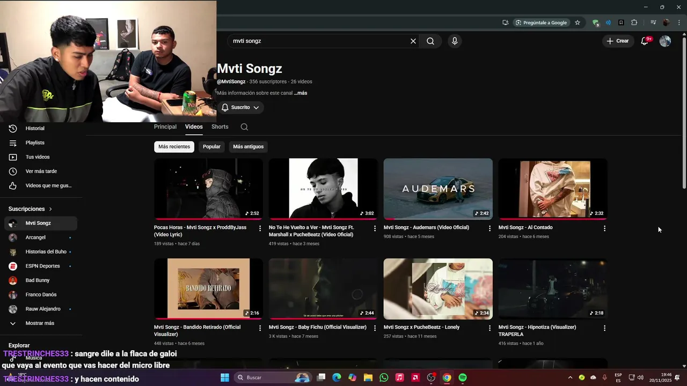Open options menu for Audemars video
This screenshot has height=386, width=687.
(489, 228)
